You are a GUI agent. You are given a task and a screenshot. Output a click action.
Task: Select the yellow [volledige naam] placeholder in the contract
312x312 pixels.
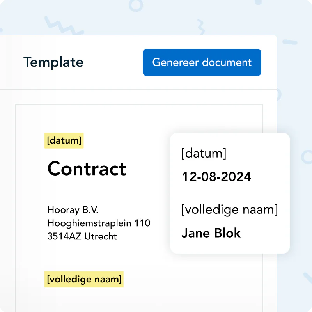pos(84,279)
